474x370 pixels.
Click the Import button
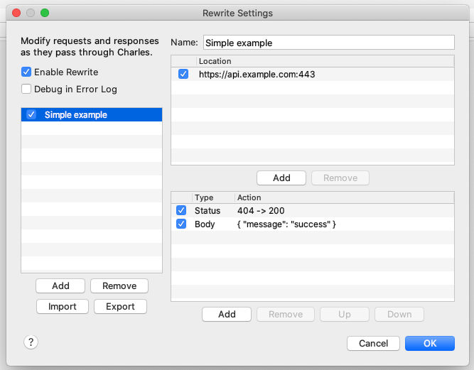[x=63, y=307]
